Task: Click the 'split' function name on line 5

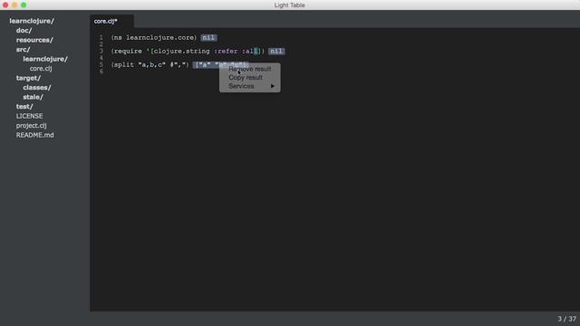Action: click(124, 64)
